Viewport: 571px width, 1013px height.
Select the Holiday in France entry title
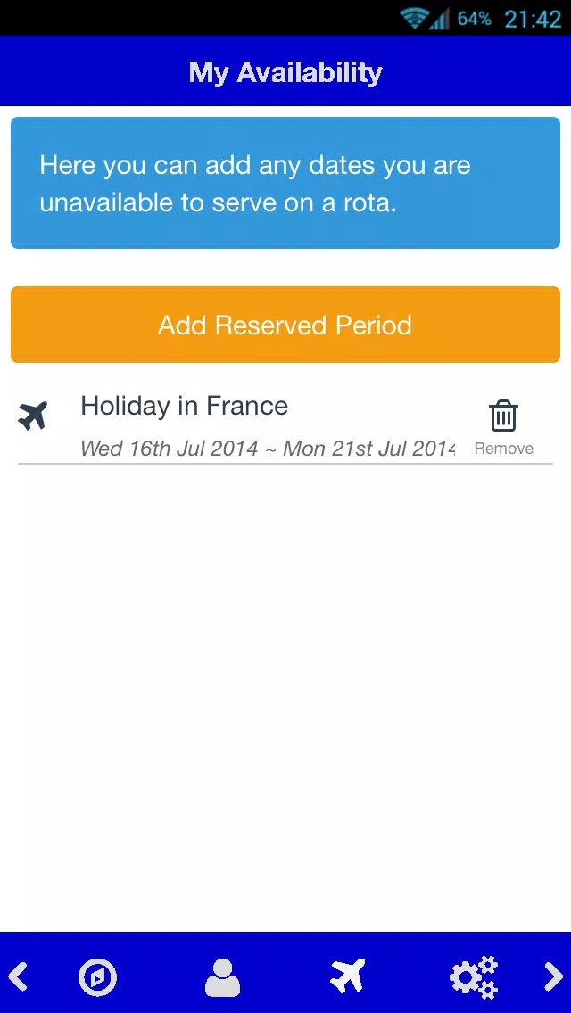(185, 406)
